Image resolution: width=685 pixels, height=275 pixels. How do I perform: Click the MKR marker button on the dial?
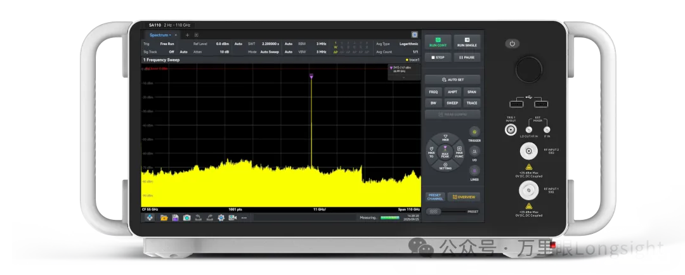(x=445, y=138)
